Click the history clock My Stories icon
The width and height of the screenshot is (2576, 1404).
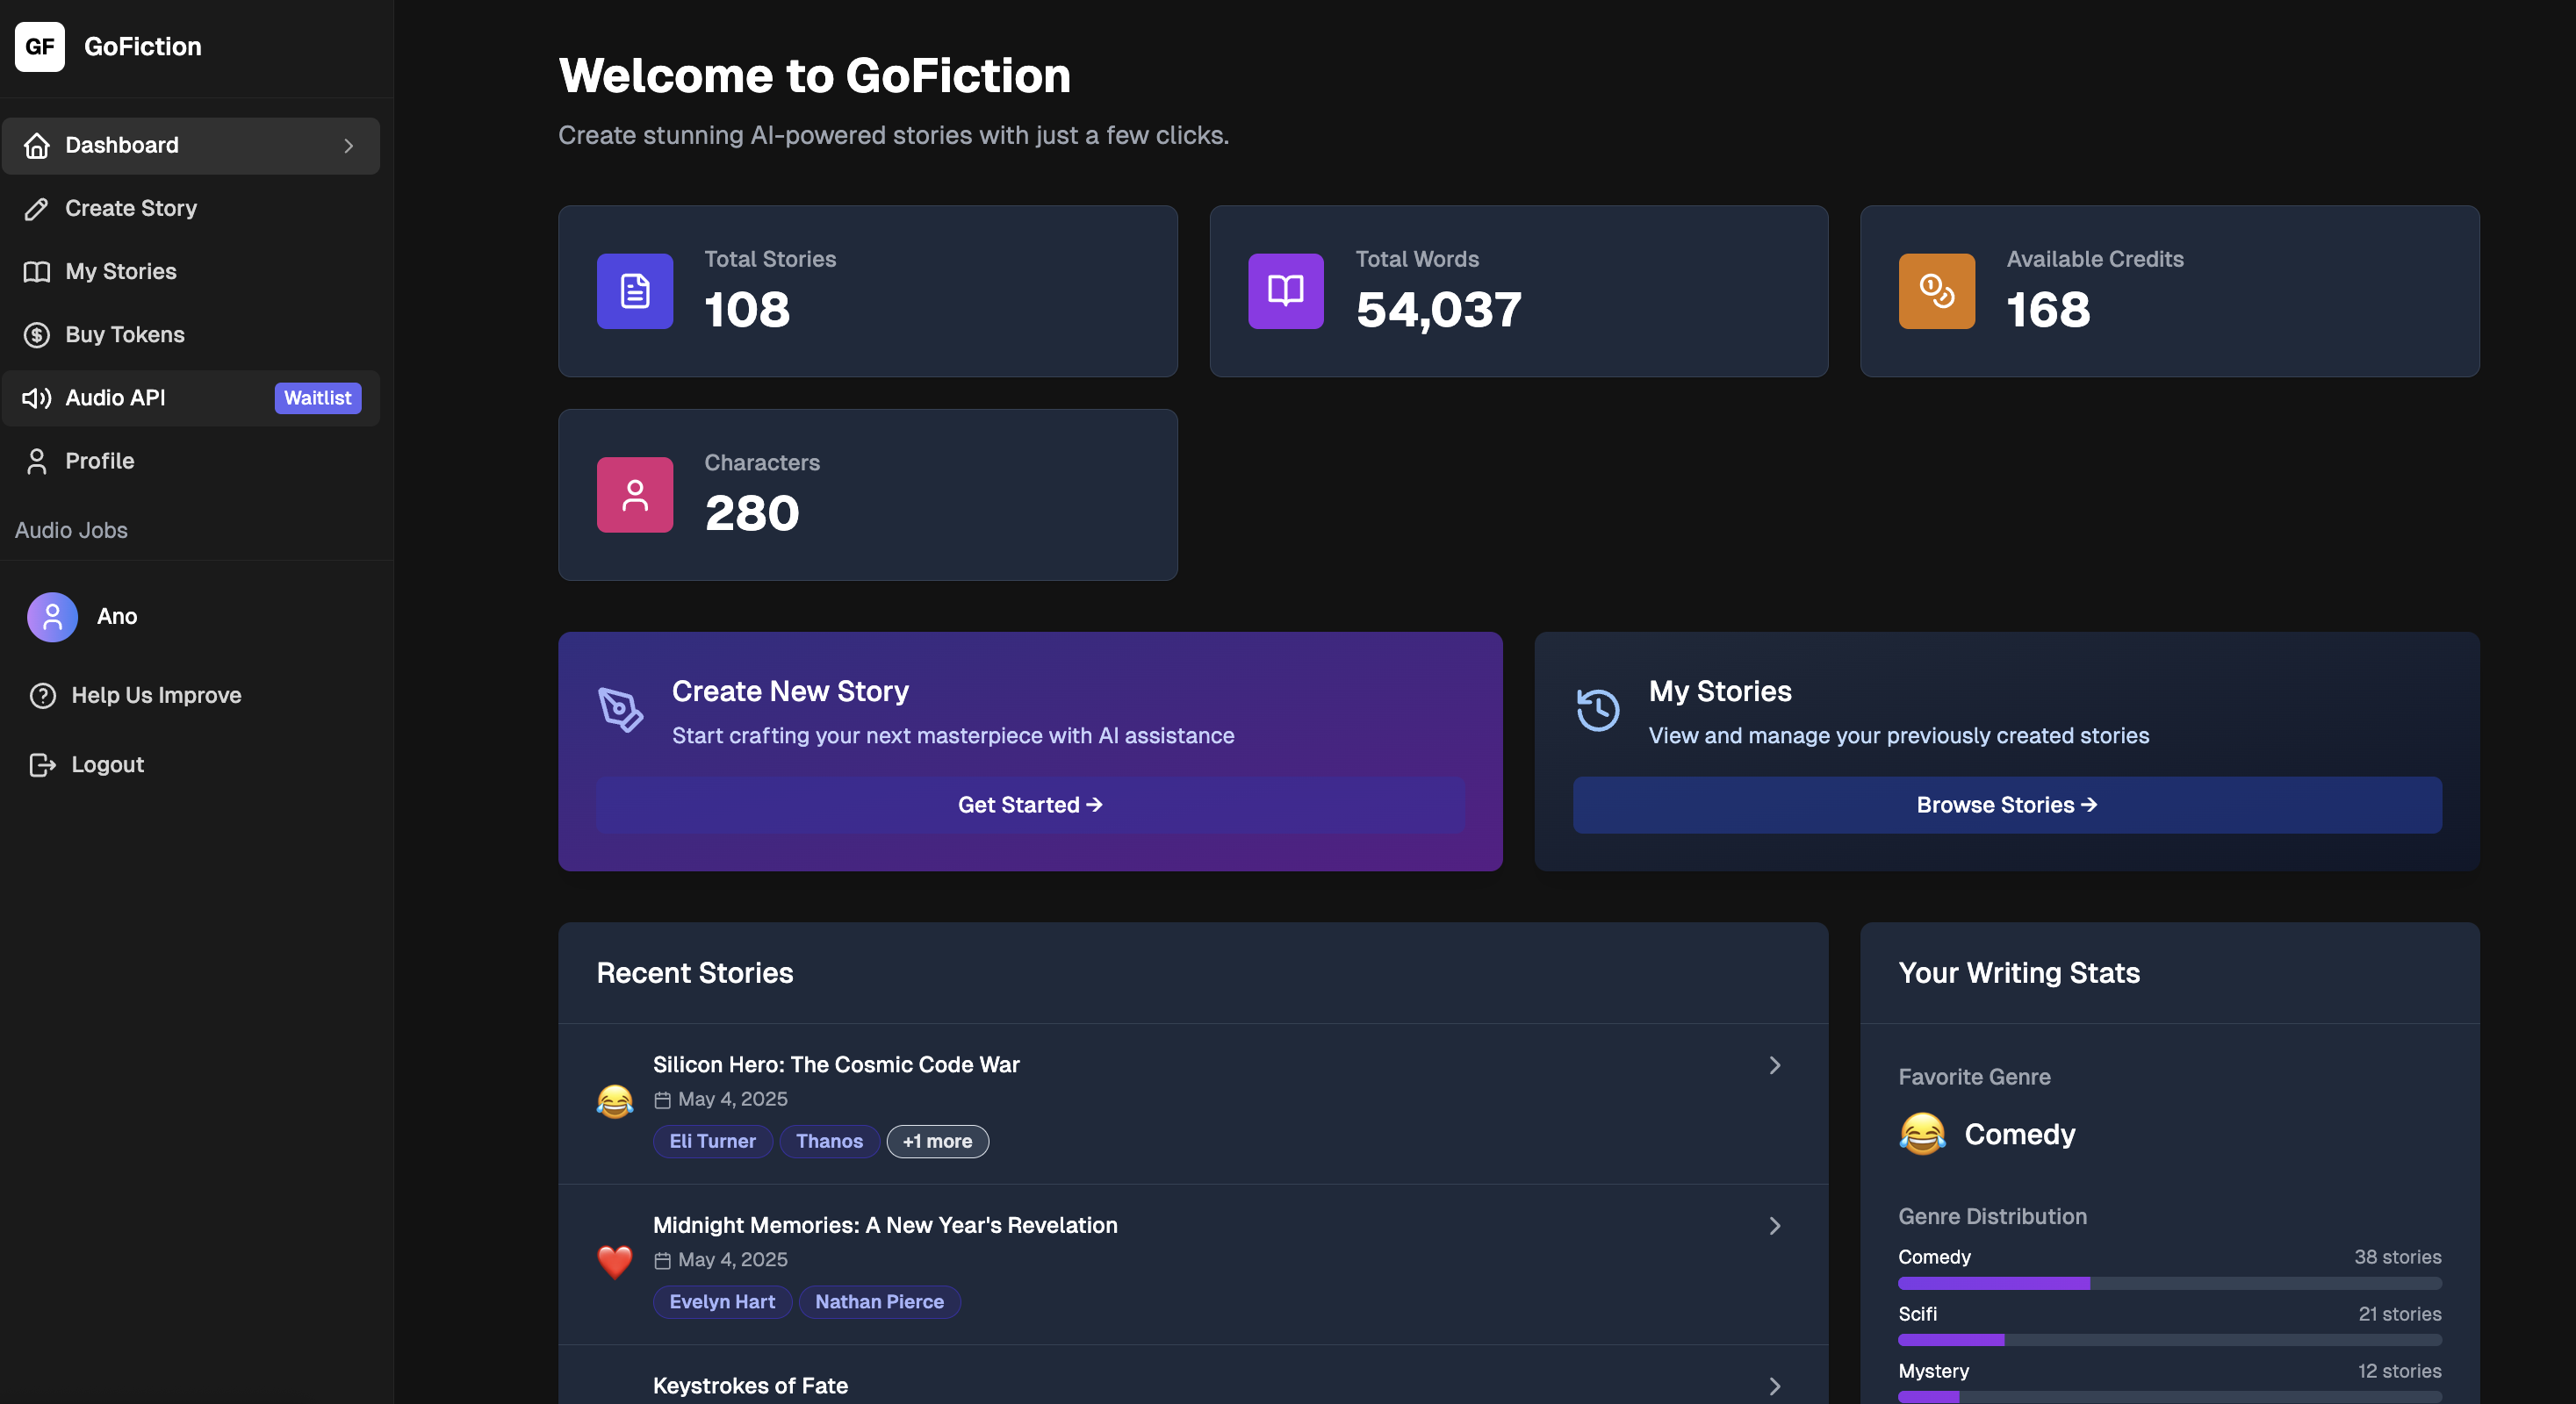click(x=1597, y=710)
